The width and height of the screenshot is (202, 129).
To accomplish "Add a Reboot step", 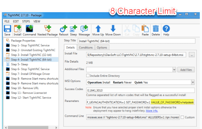I will (x=63, y=30).
